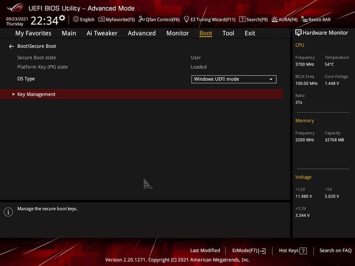
Task: Click the Hardware Monitor screen icon
Action: click(x=298, y=33)
